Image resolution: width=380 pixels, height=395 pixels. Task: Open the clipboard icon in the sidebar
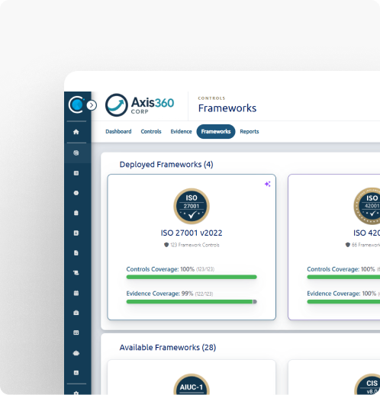pos(76,213)
